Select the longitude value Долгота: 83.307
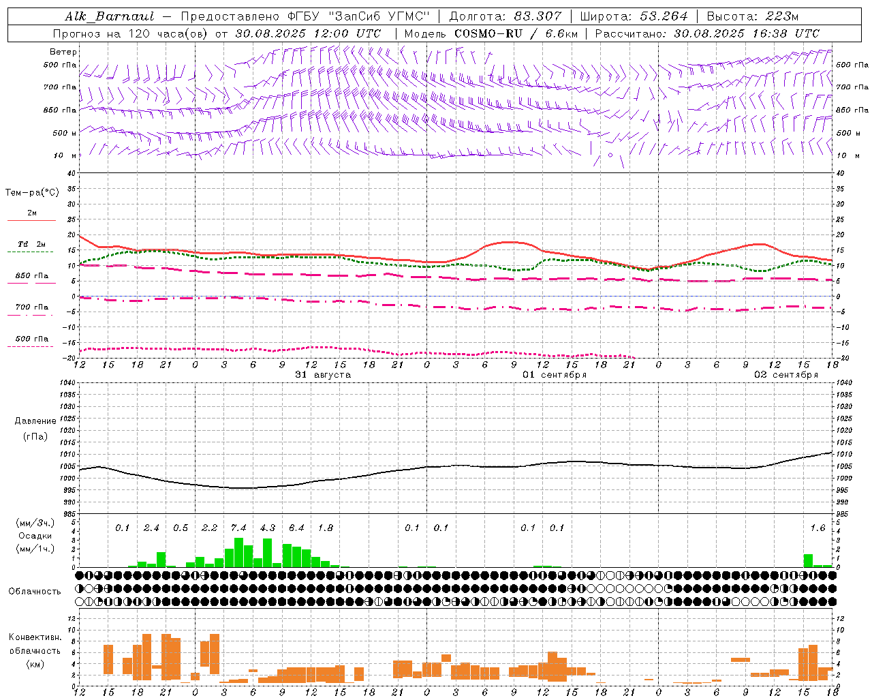 click(x=505, y=16)
